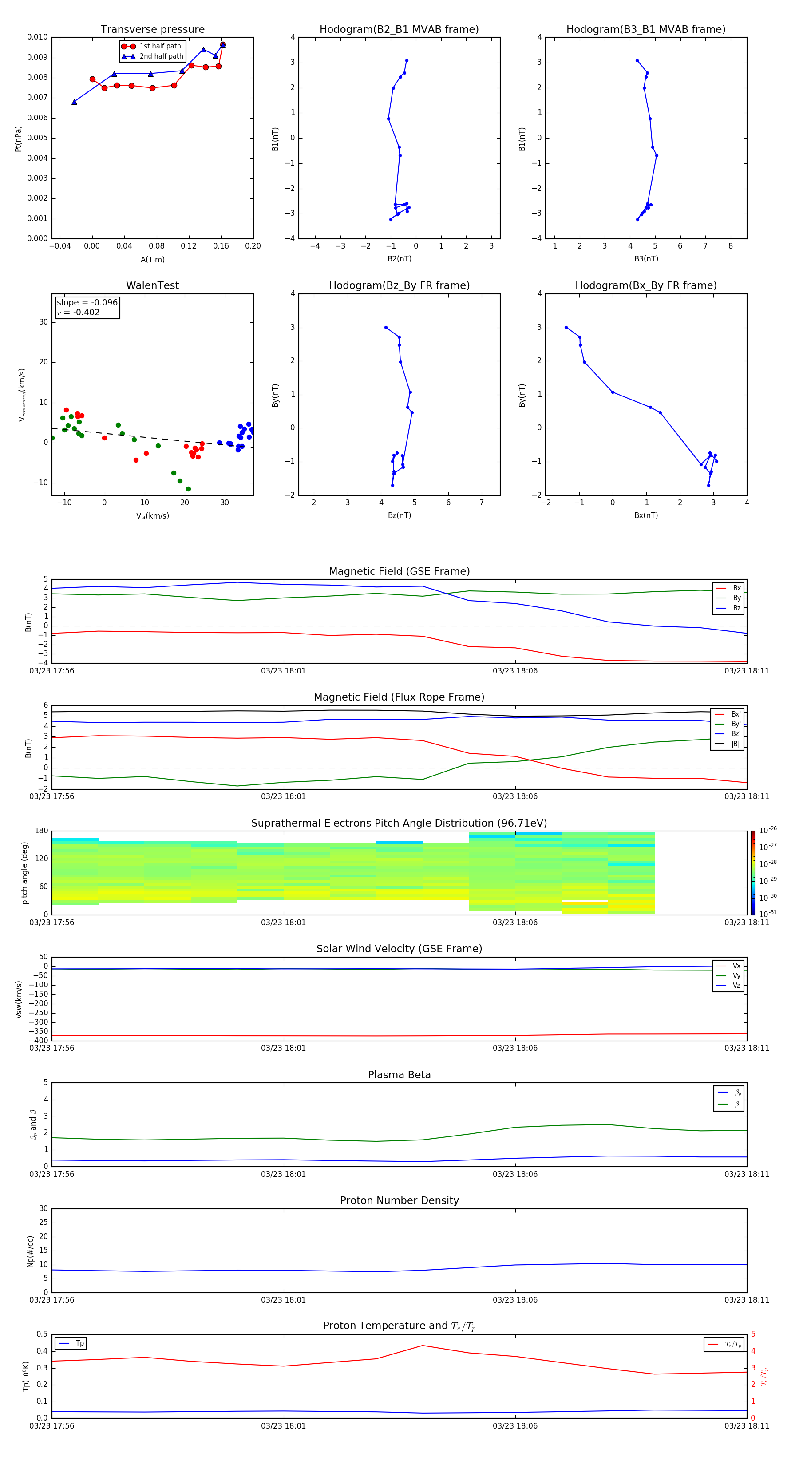Viewport: 799px width, 1465px height.
Task: Click the 'Pt(nPa)' y-axis label
Action: pyautogui.click(x=18, y=138)
